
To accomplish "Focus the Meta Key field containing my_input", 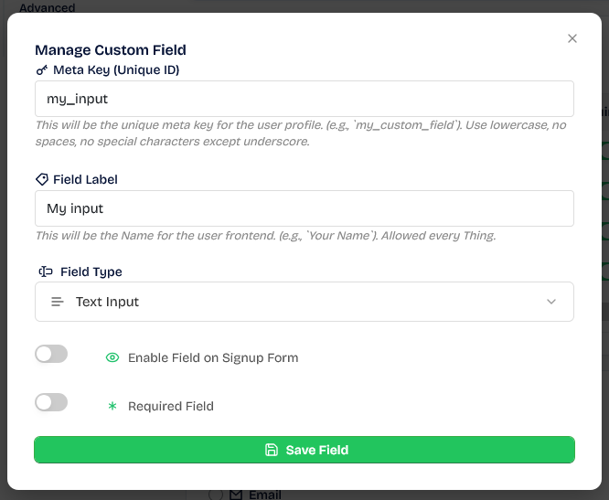I will pyautogui.click(x=304, y=99).
